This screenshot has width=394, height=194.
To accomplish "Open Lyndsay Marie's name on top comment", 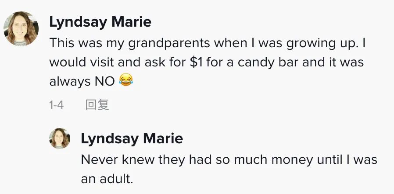I will click(100, 22).
